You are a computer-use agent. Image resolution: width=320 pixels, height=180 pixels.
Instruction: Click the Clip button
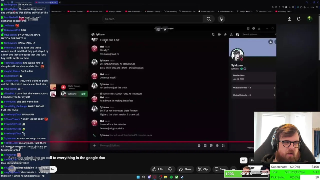tap(203, 169)
